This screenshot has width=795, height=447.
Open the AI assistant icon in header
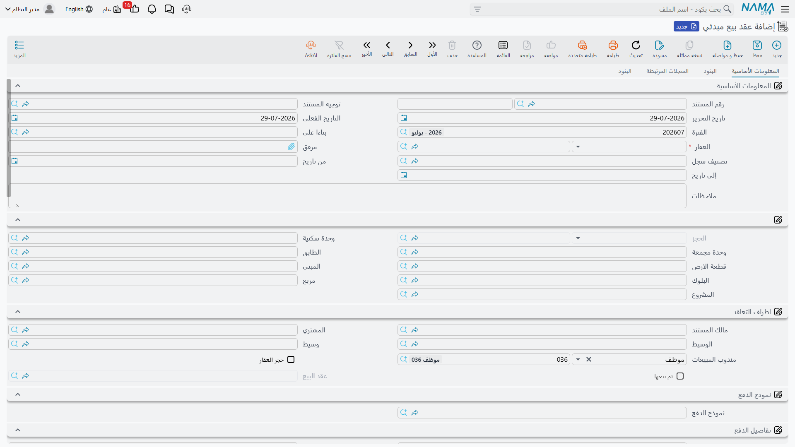(187, 9)
